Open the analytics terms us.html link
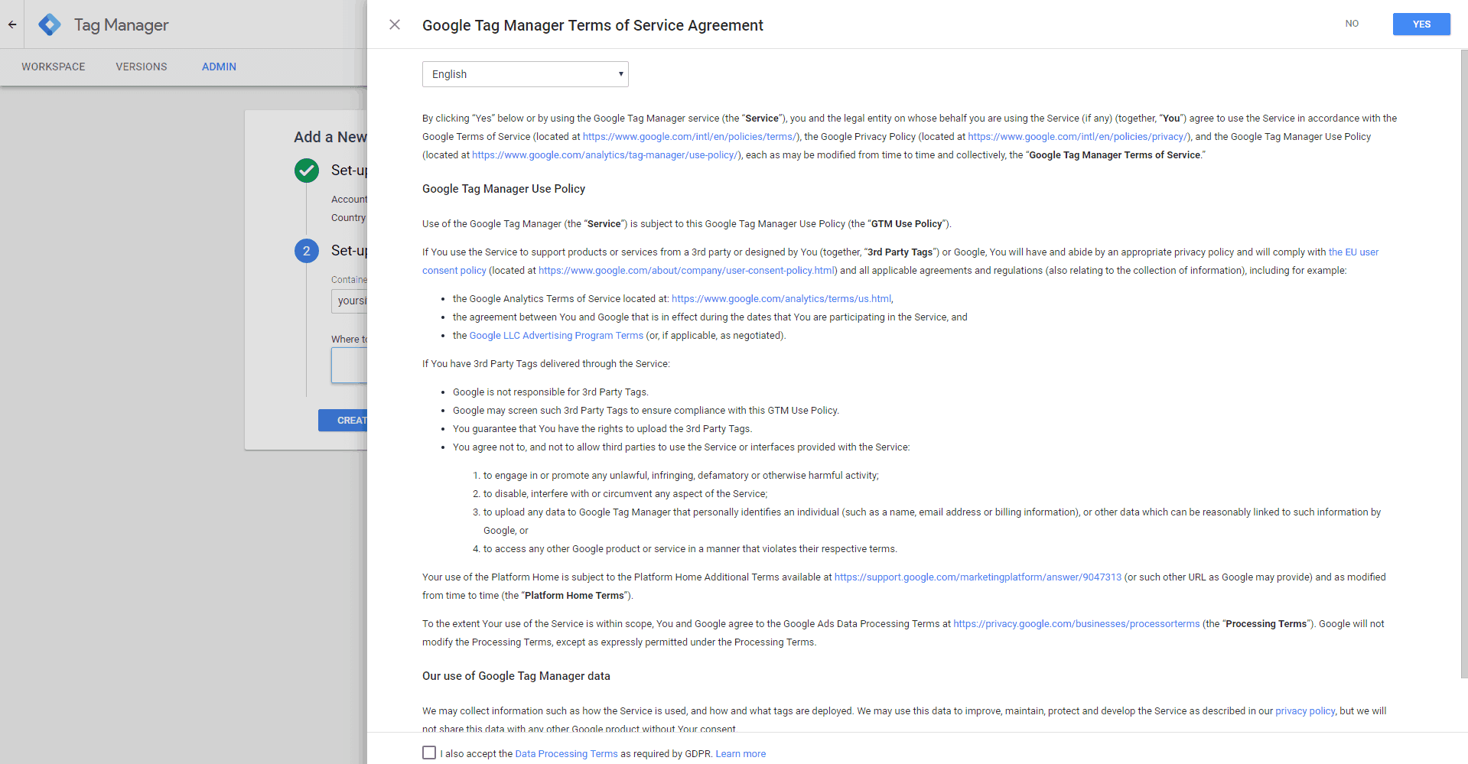1468x764 pixels. pos(781,299)
